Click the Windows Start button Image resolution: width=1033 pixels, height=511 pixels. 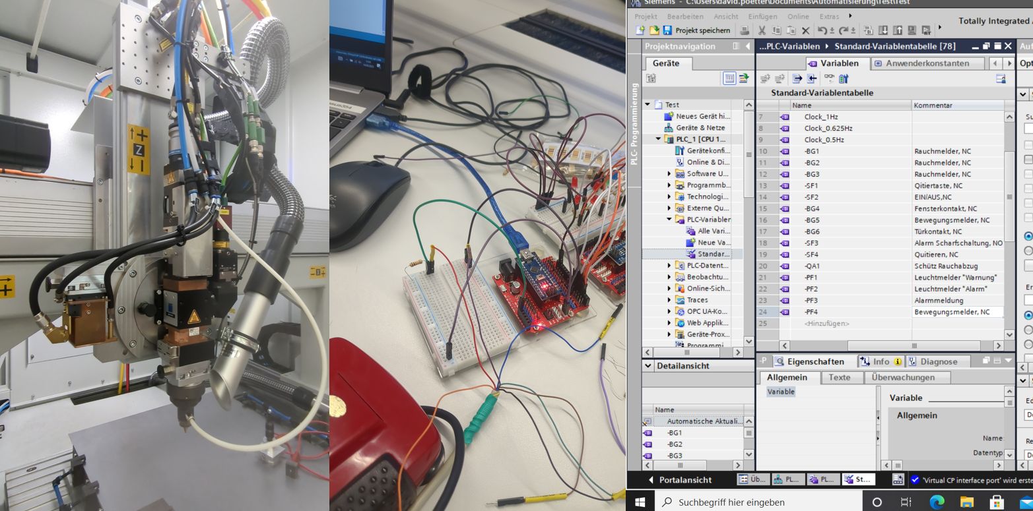tap(640, 502)
